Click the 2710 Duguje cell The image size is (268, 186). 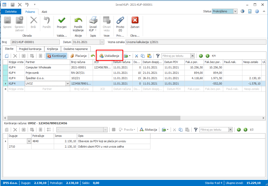(19, 147)
